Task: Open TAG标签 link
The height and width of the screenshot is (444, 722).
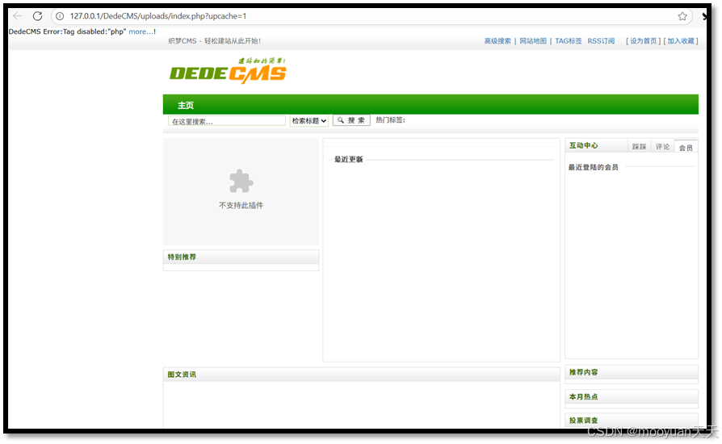Action: point(569,41)
